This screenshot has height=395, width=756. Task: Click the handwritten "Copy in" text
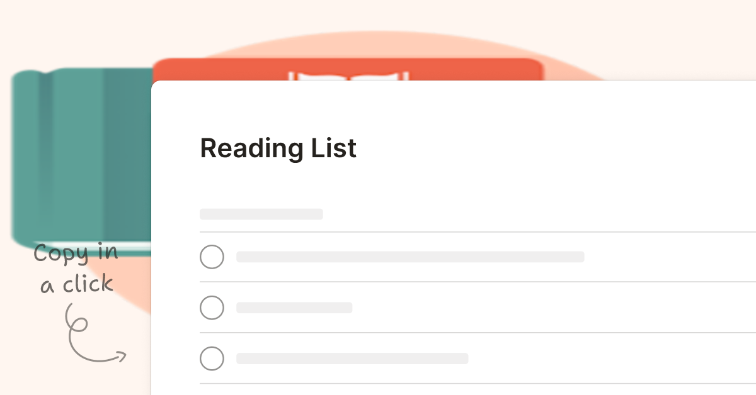[76, 253]
